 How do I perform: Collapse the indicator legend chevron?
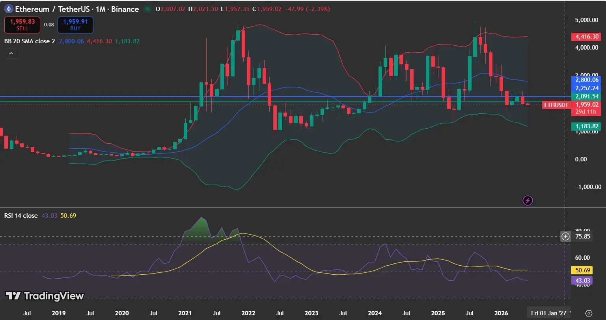(x=11, y=54)
